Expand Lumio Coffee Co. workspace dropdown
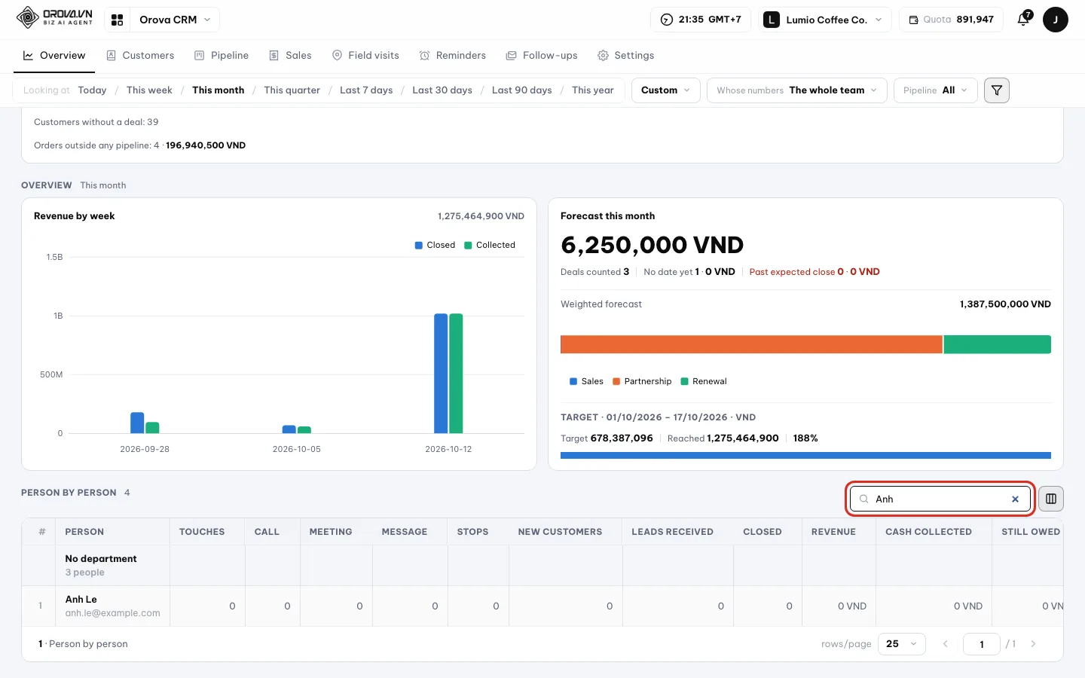The height and width of the screenshot is (678, 1085). (824, 20)
